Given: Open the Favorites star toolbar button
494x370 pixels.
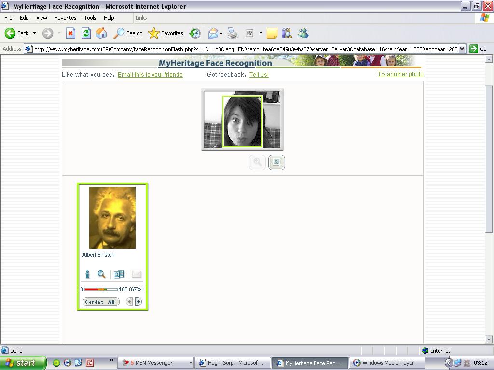Looking at the screenshot, I should (x=165, y=33).
